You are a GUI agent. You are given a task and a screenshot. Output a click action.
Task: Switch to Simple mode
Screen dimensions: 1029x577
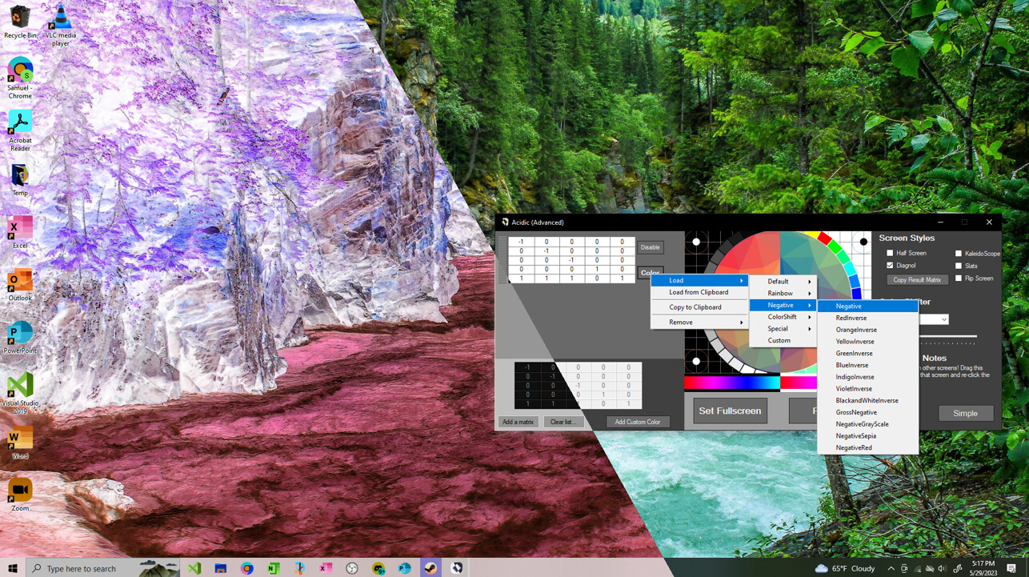tap(966, 413)
